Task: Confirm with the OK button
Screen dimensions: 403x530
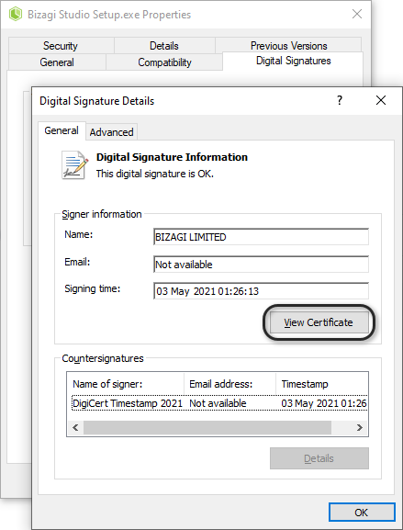Action: point(362,513)
